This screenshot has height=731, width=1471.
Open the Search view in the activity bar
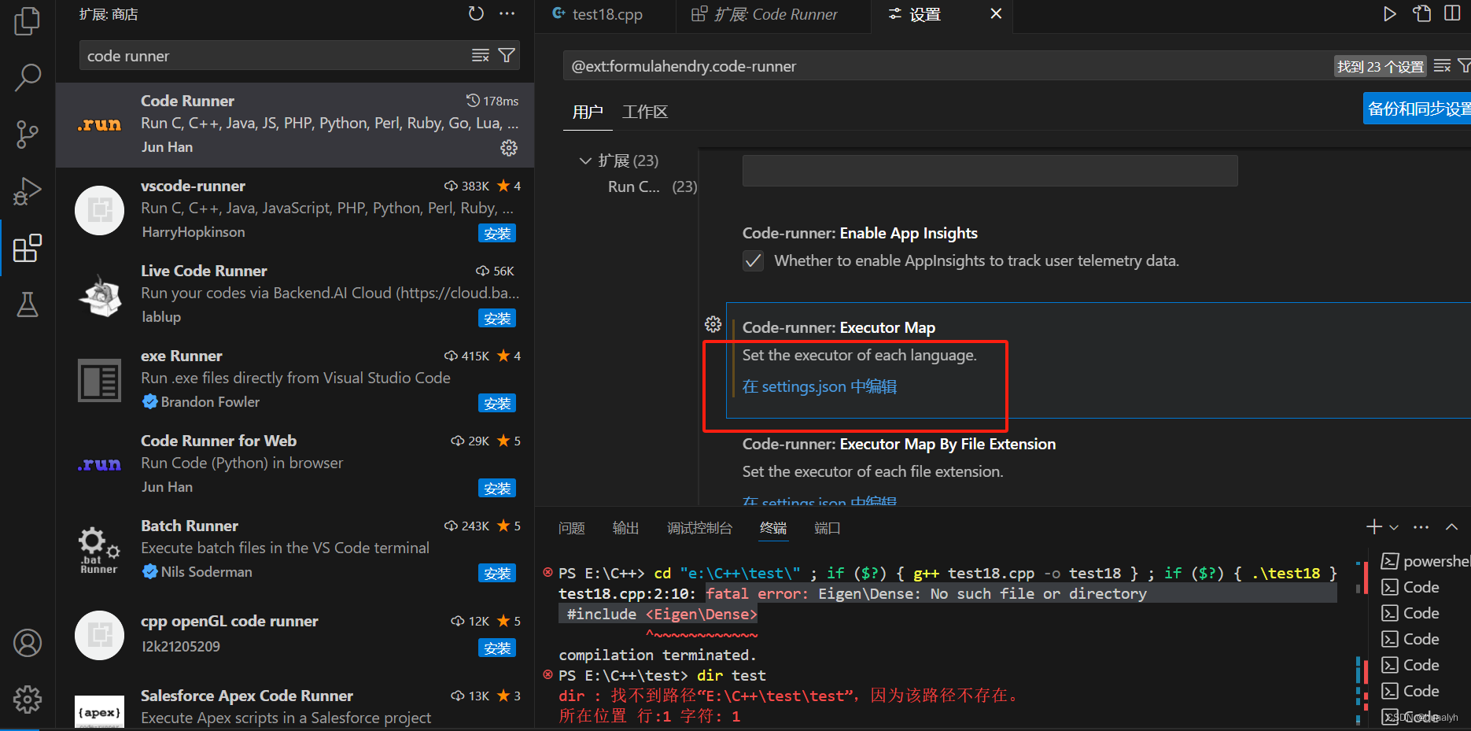(28, 76)
